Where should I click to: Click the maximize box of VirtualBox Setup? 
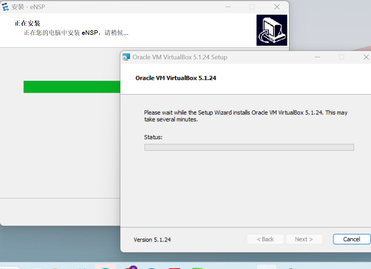(341, 57)
